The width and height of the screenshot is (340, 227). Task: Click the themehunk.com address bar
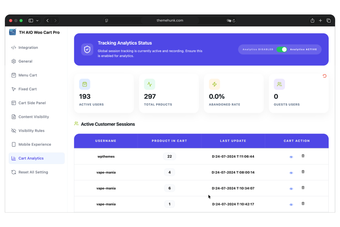[x=170, y=20]
